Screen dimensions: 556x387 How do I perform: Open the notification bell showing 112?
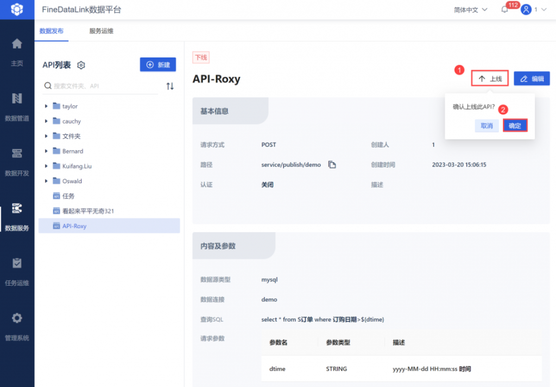coord(504,10)
